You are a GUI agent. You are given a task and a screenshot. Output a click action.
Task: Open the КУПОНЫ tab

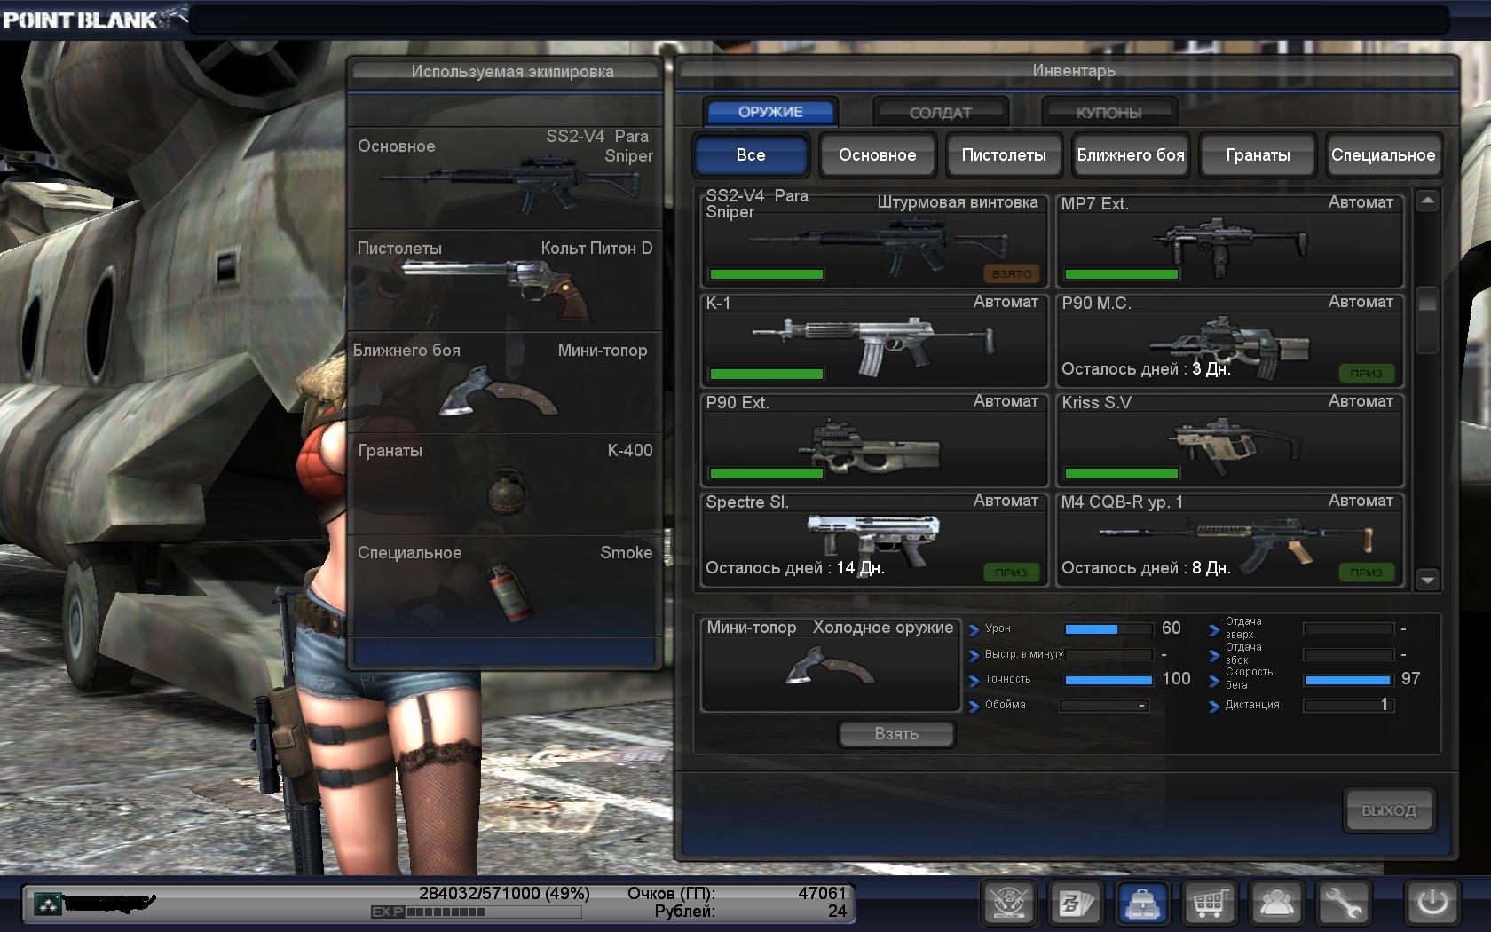[x=1109, y=113]
